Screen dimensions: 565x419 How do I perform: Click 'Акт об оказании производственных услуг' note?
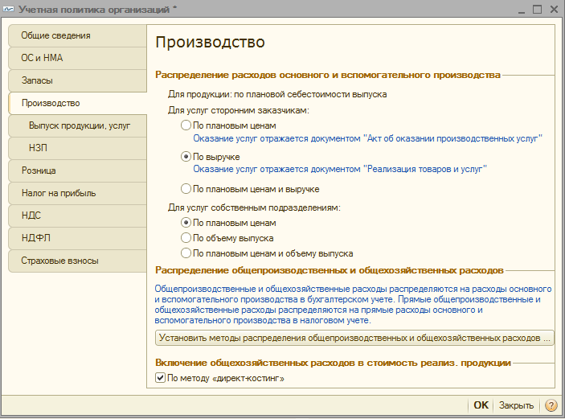coord(367,138)
